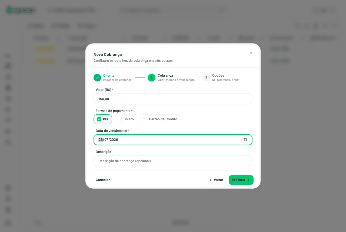346x232 pixels.
Task: Select the Cobrança step title
Action: click(165, 76)
